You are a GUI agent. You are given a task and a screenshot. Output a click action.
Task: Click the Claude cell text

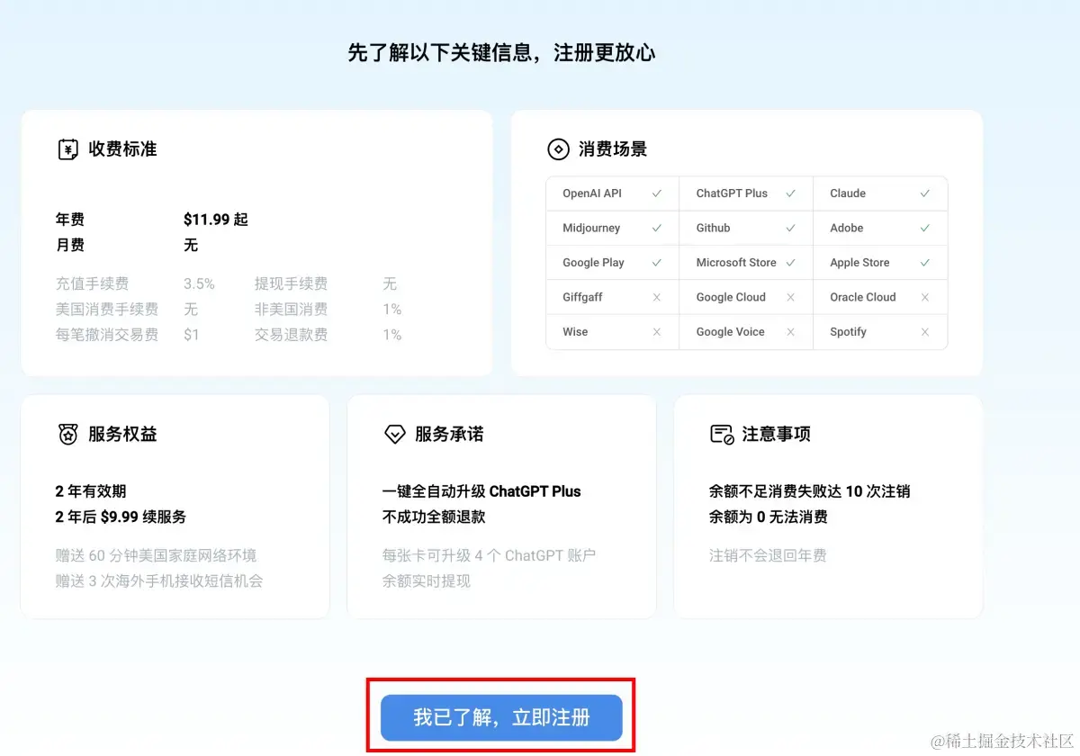click(x=848, y=193)
